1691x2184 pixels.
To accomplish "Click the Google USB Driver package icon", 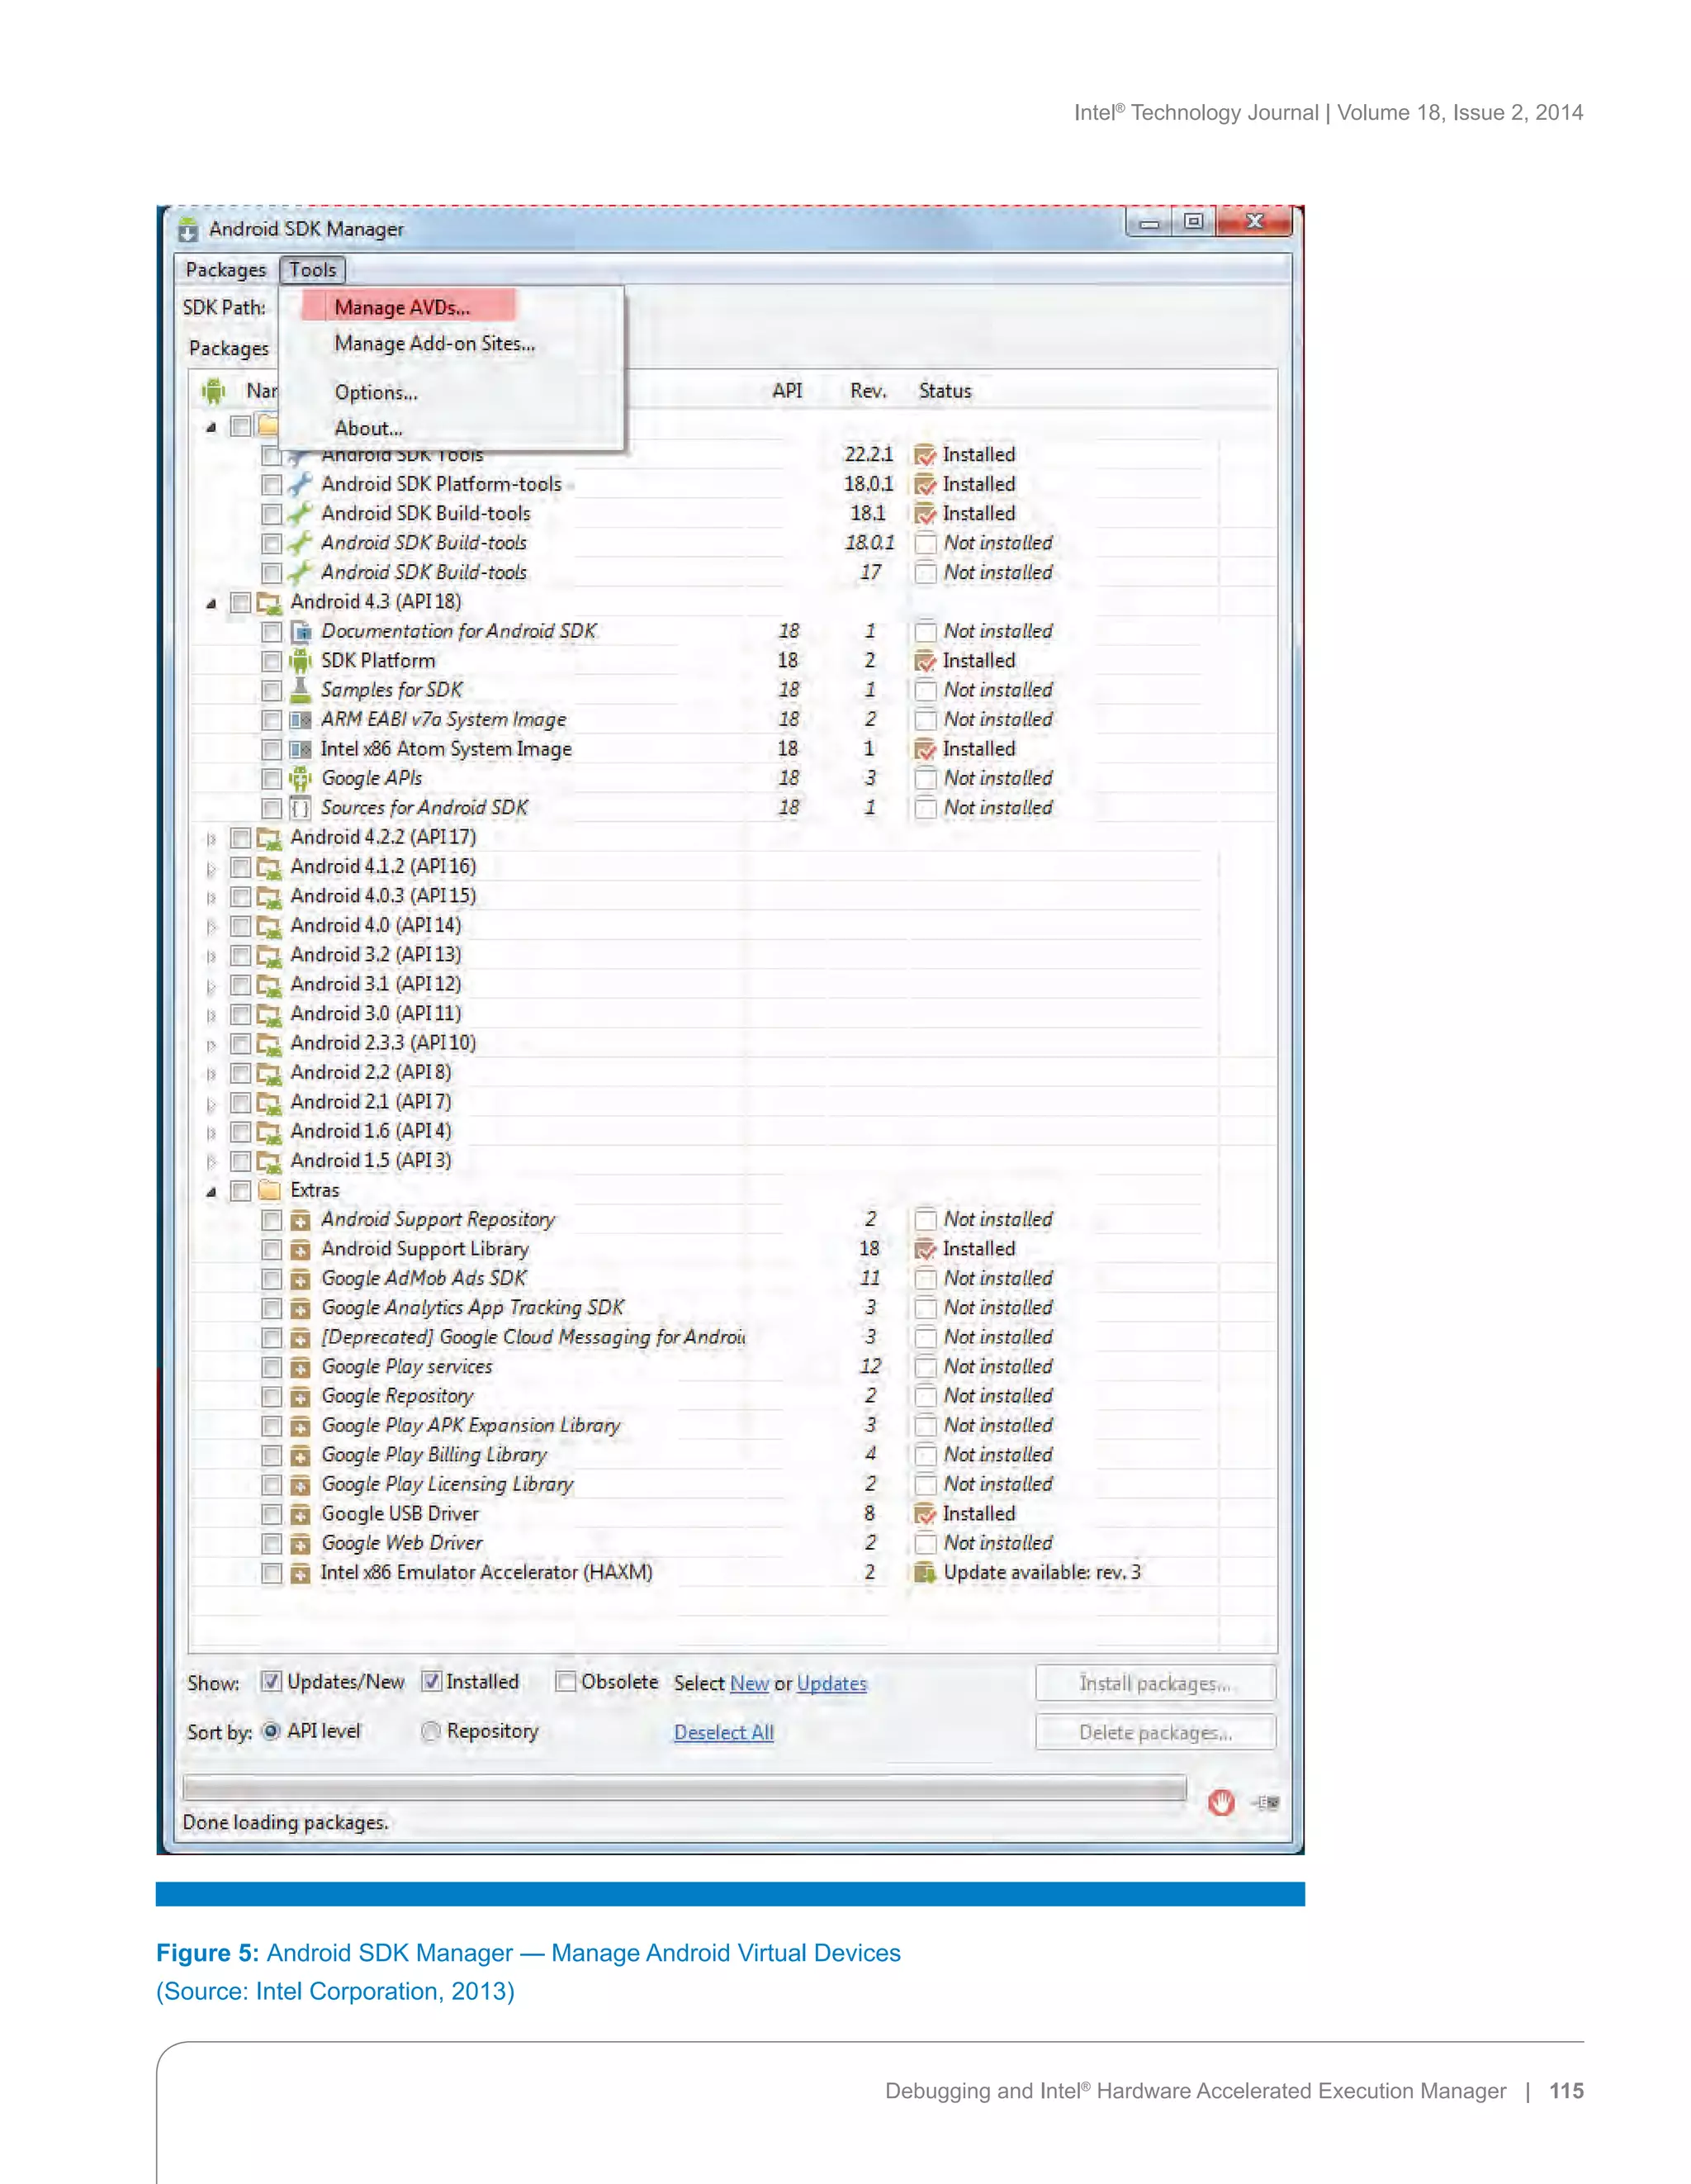I will pyautogui.click(x=300, y=1514).
